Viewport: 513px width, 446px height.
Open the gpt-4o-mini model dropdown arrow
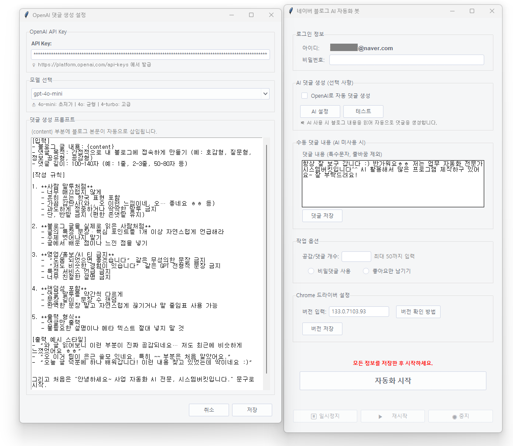coord(265,94)
